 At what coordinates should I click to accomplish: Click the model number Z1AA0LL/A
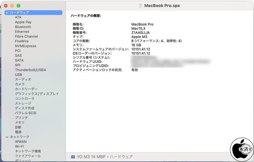point(140,33)
